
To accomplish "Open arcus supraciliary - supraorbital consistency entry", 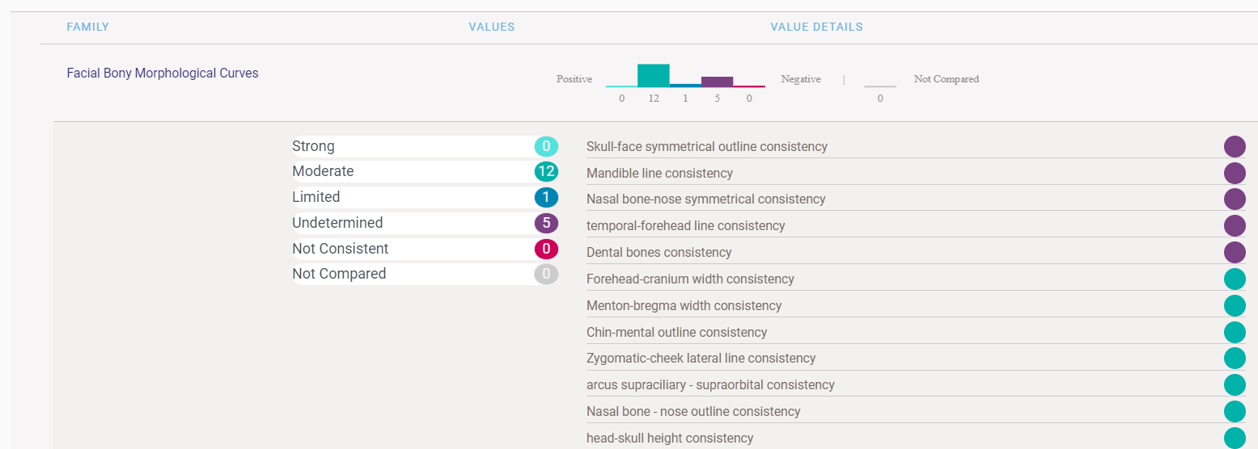I will (x=710, y=384).
